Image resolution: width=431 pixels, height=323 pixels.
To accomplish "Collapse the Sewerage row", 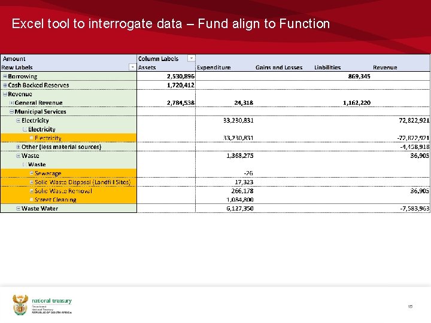I will coord(32,173).
